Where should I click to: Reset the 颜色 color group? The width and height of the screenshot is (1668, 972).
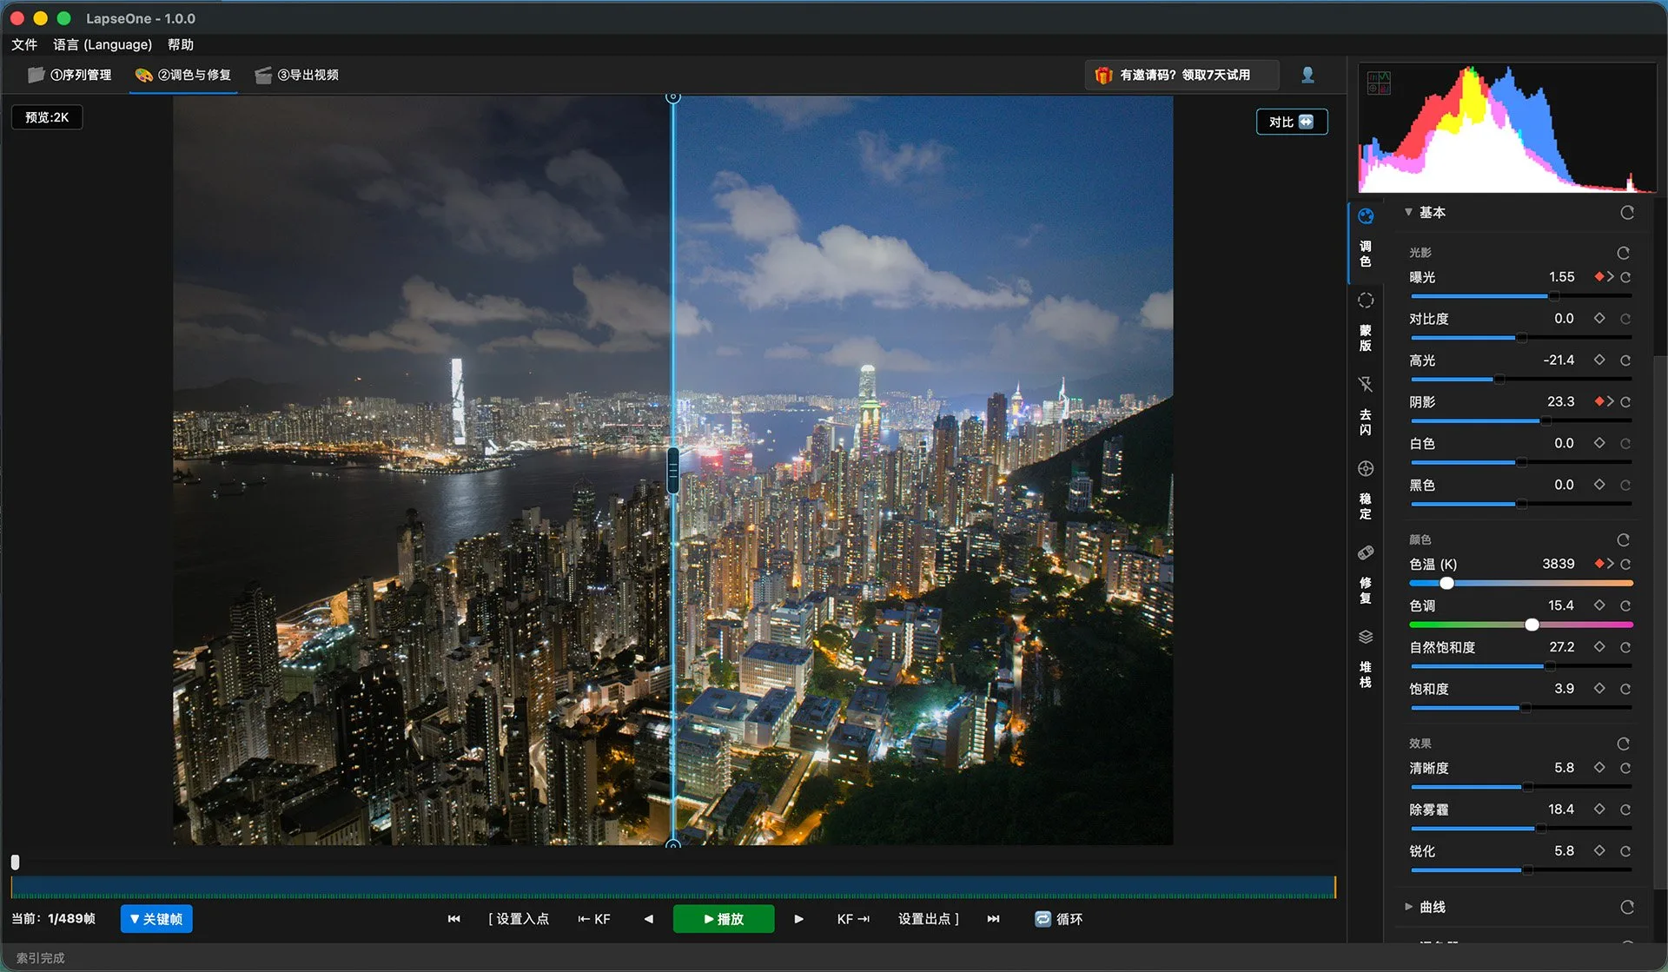click(x=1623, y=540)
